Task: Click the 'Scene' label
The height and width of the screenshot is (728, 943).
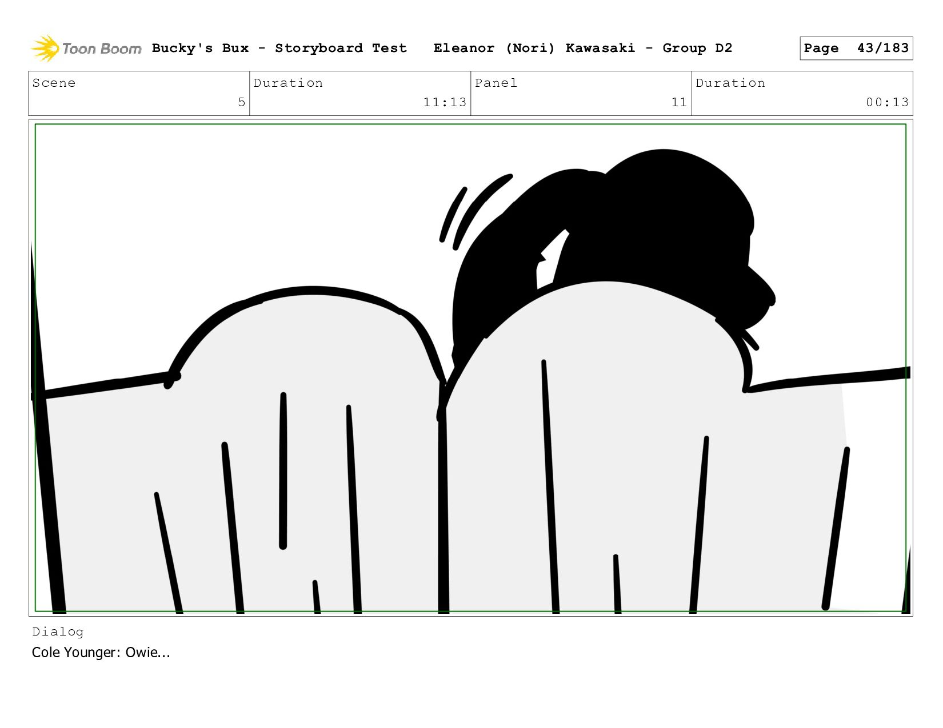Action: [x=54, y=83]
